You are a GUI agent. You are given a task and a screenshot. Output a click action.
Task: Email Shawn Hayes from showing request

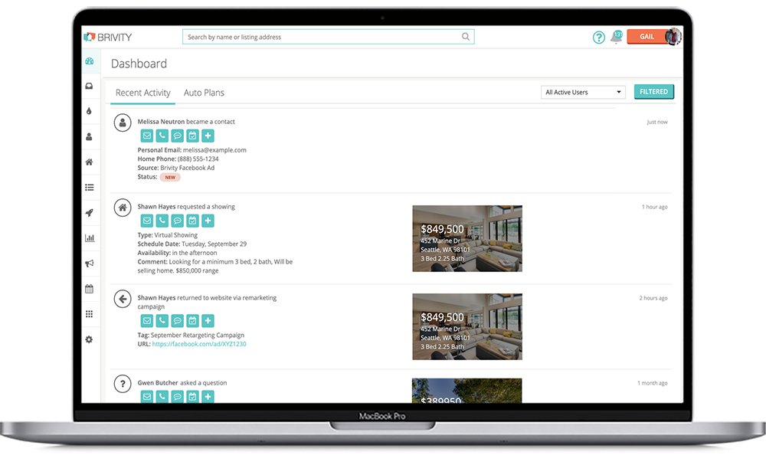point(147,221)
